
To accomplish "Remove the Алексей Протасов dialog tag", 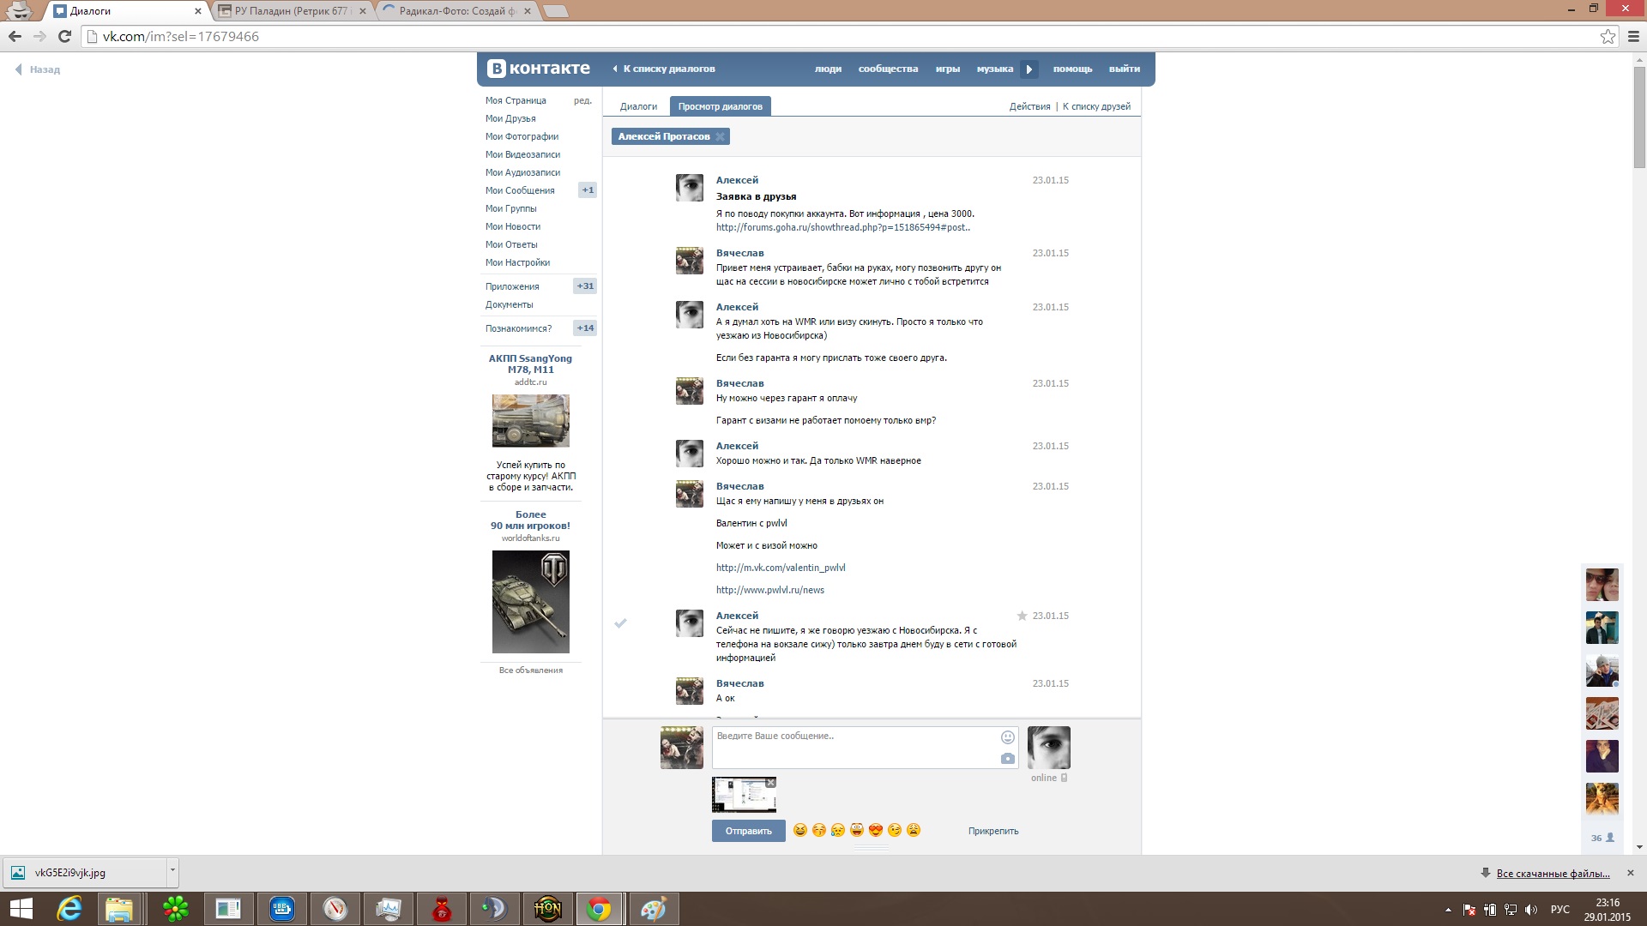I will pos(721,136).
